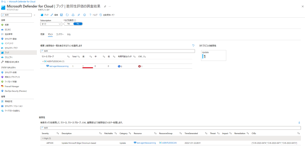Open test-agentlessscanning link in machine table
This screenshot has width=305, height=147.
click(59, 66)
